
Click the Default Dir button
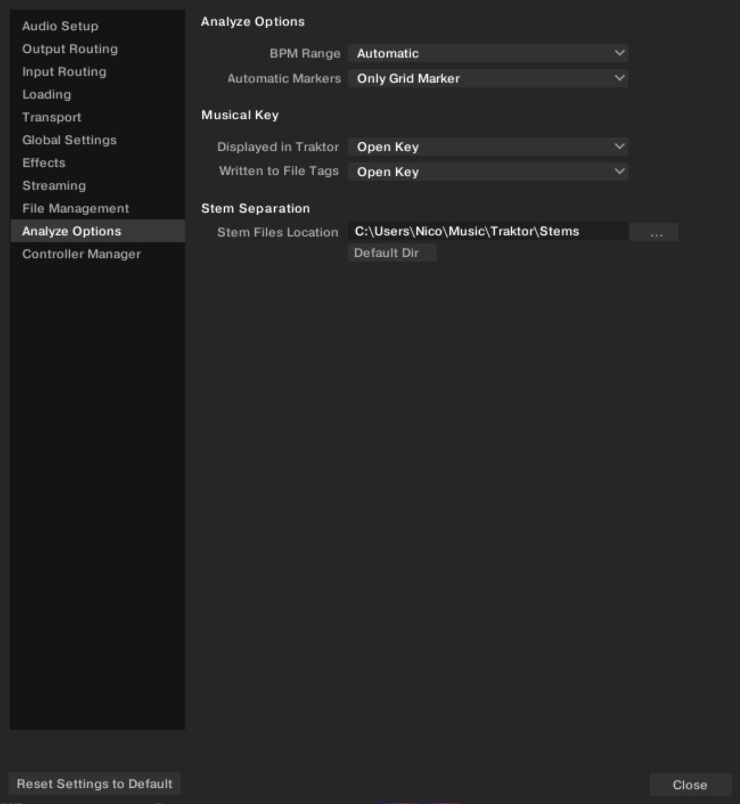tap(392, 253)
